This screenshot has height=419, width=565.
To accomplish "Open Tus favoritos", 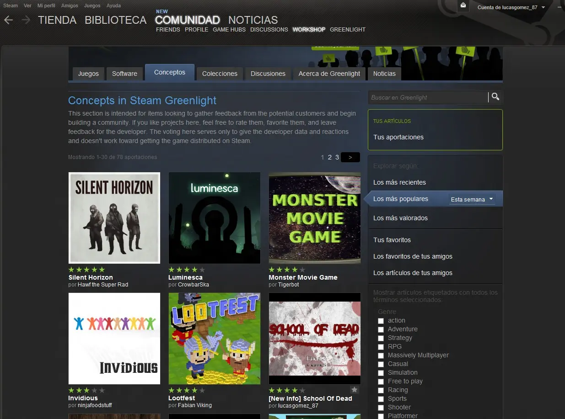I will coord(392,240).
